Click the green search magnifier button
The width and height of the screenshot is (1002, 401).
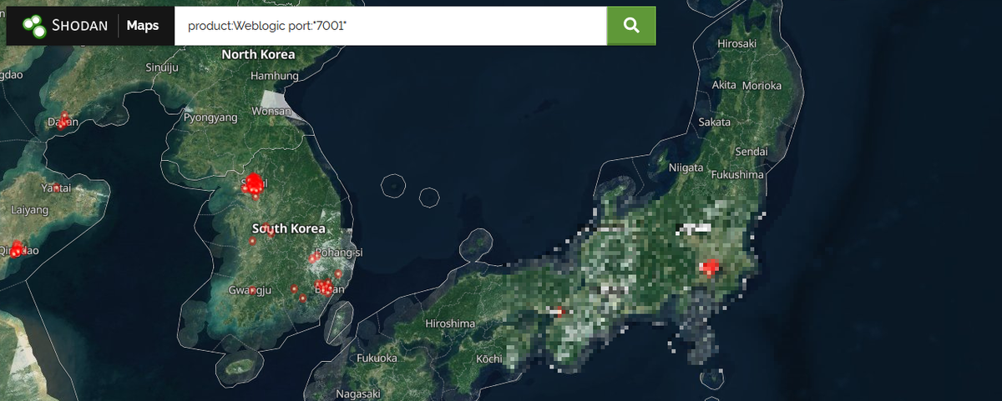pos(631,26)
